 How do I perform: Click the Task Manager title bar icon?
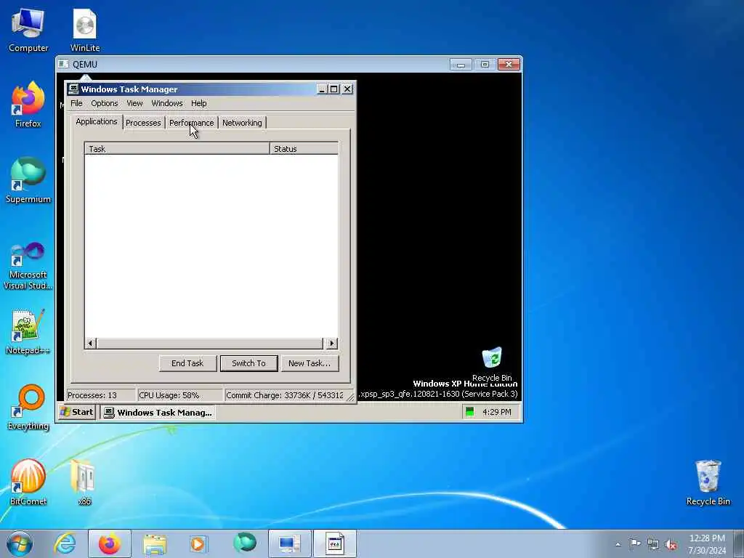73,89
